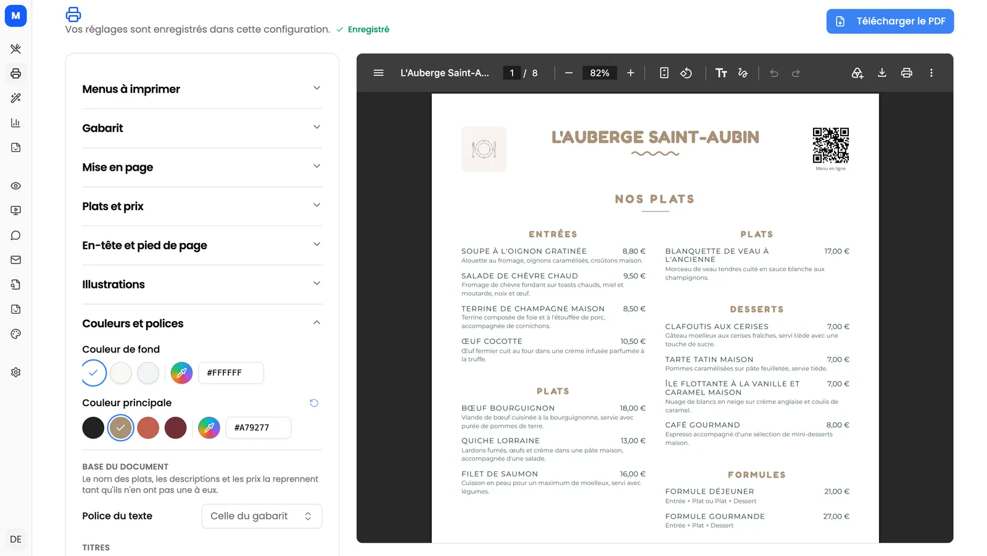
Task: Open the Police du texte dropdown
Action: pos(262,516)
